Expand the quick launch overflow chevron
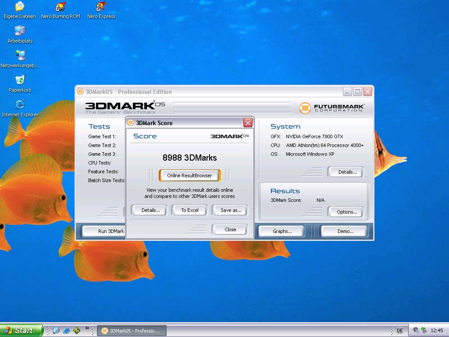Image resolution: width=449 pixels, height=337 pixels. 87,328
